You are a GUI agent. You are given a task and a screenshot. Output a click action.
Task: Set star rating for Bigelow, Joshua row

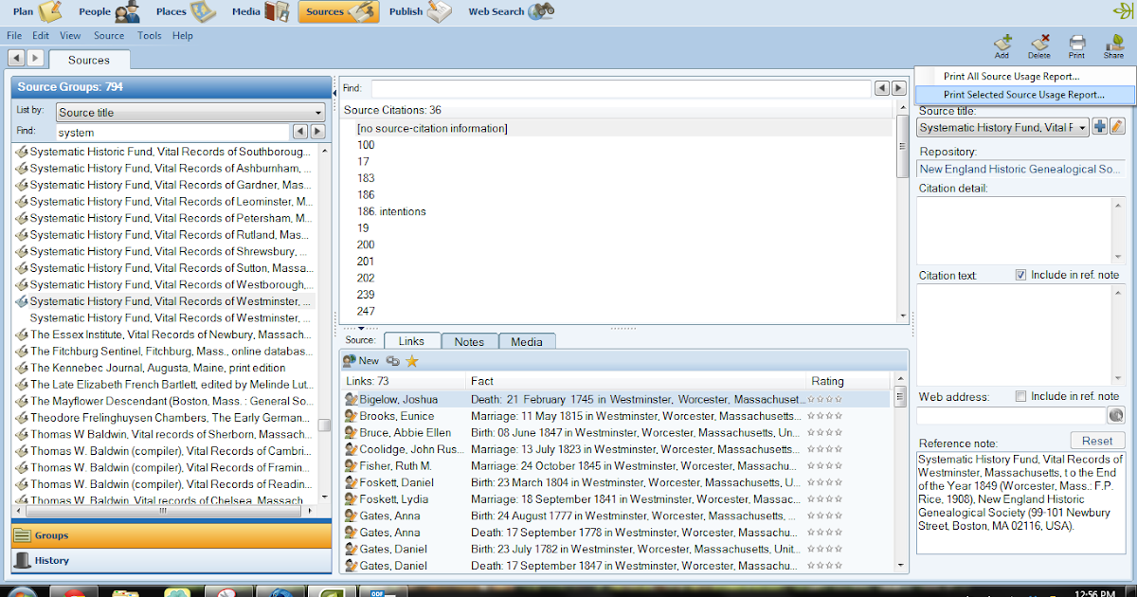click(x=825, y=400)
